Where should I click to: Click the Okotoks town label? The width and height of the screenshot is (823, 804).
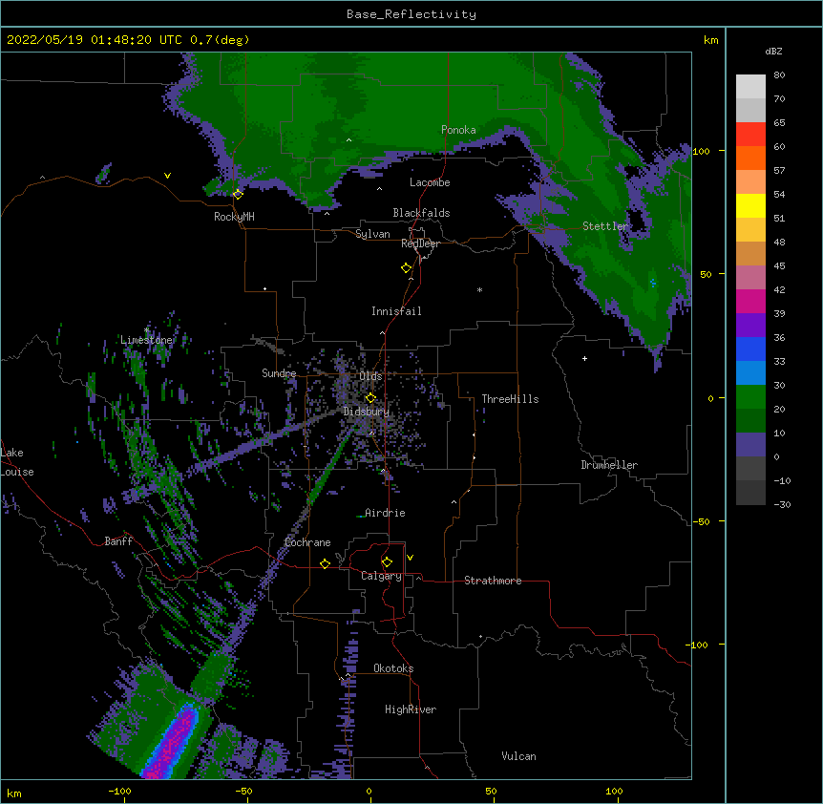[393, 668]
